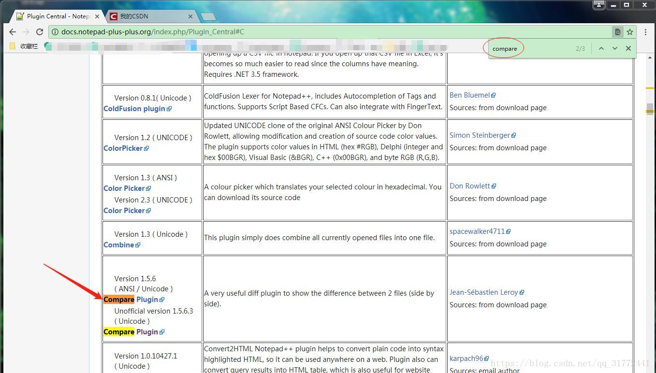Jump to next 'compare' search match
656x373 pixels.
pos(615,48)
